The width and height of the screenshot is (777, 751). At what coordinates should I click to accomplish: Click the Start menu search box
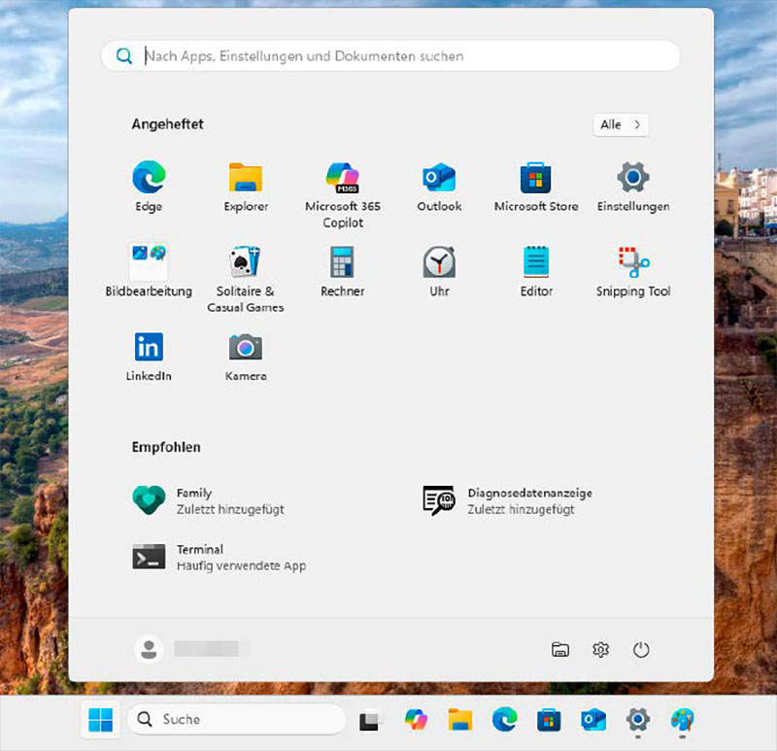(x=388, y=55)
